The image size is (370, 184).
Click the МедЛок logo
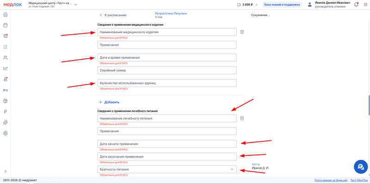(13, 5)
